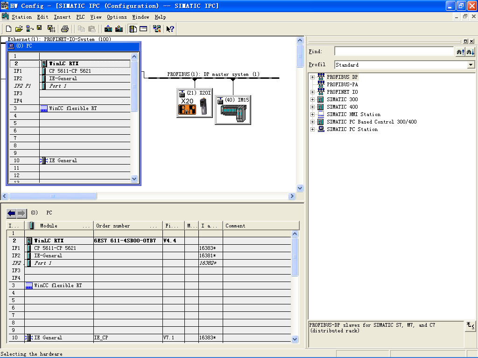478x358 pixels.
Task: Open the View menu
Action: tap(96, 17)
